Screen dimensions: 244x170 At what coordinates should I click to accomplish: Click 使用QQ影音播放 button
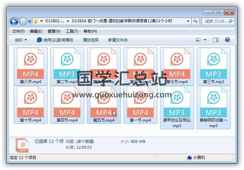55,40
